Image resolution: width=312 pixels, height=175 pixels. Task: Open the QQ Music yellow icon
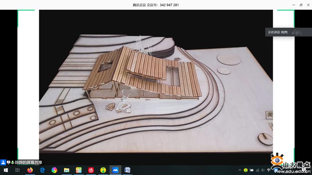point(103,170)
